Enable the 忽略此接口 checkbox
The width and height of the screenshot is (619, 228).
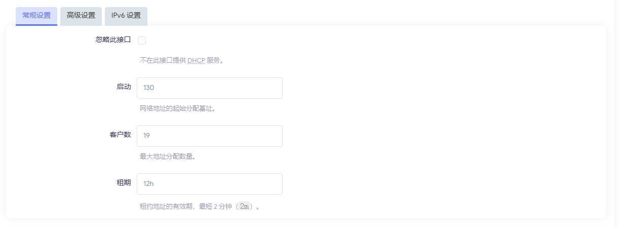coord(142,40)
